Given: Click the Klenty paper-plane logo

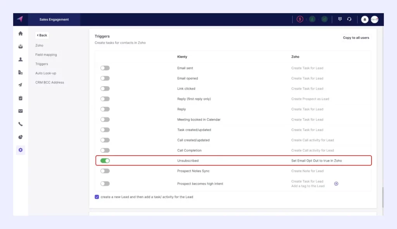Looking at the screenshot, I should click(20, 19).
